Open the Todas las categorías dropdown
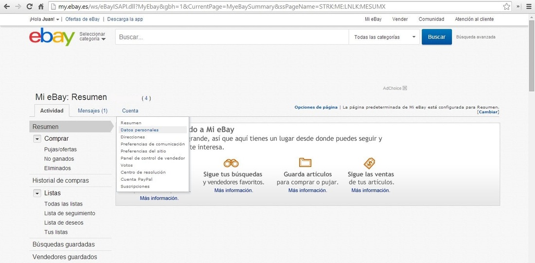The width and height of the screenshot is (535, 263). tap(384, 37)
